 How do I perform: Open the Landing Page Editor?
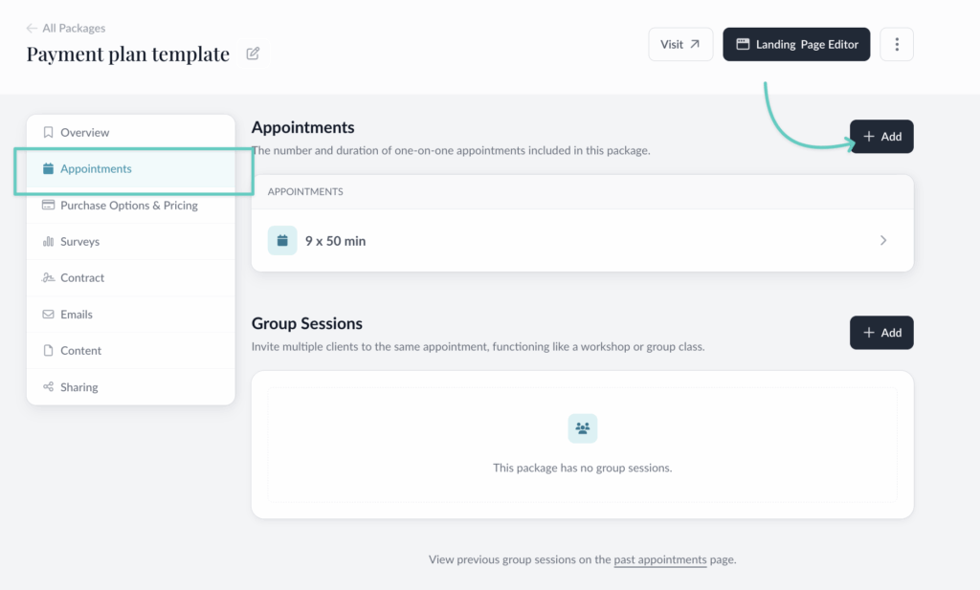tap(796, 44)
